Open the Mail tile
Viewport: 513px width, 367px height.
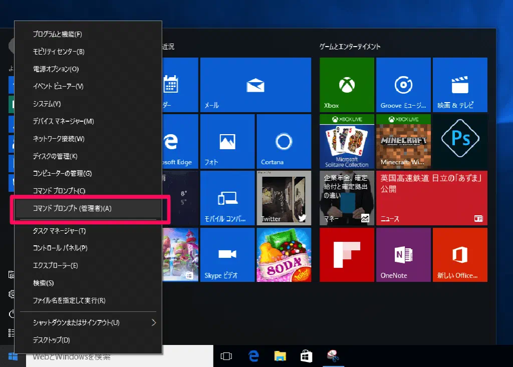(255, 85)
